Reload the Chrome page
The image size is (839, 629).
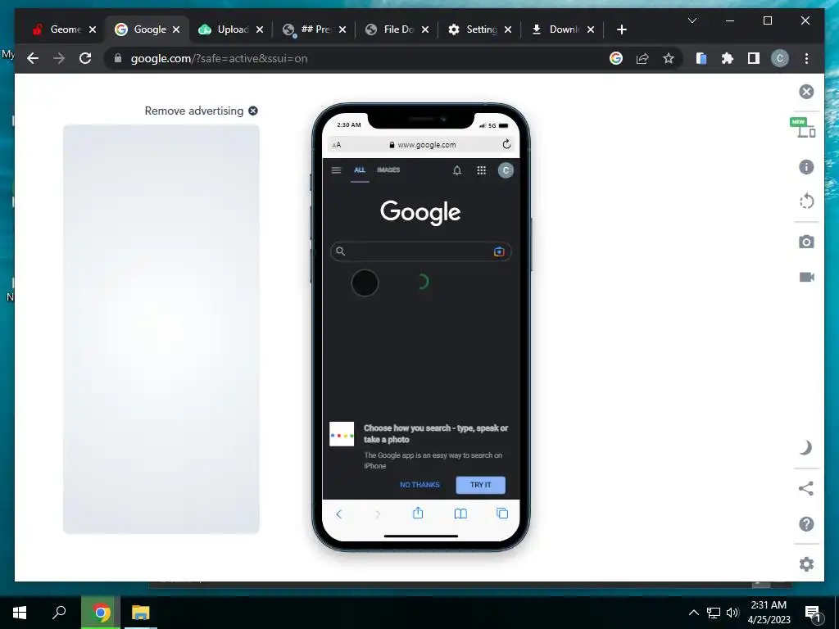coord(85,58)
